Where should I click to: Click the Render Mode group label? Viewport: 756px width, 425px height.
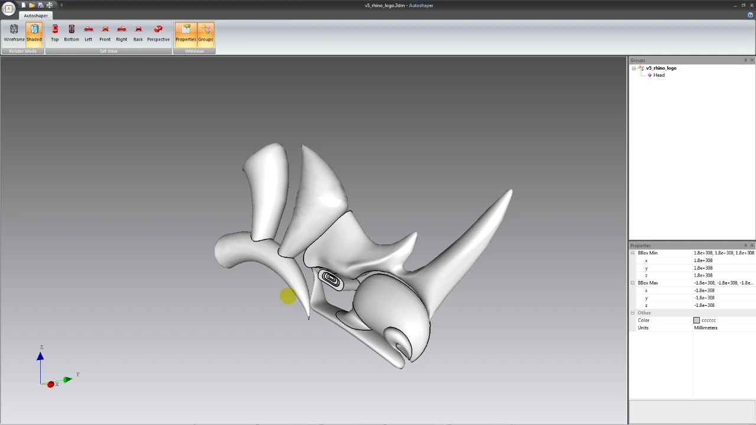tap(22, 51)
